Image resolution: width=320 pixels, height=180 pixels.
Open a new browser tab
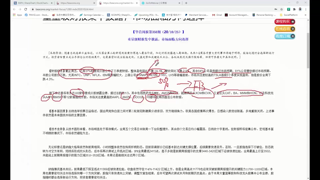tap(186, 3)
